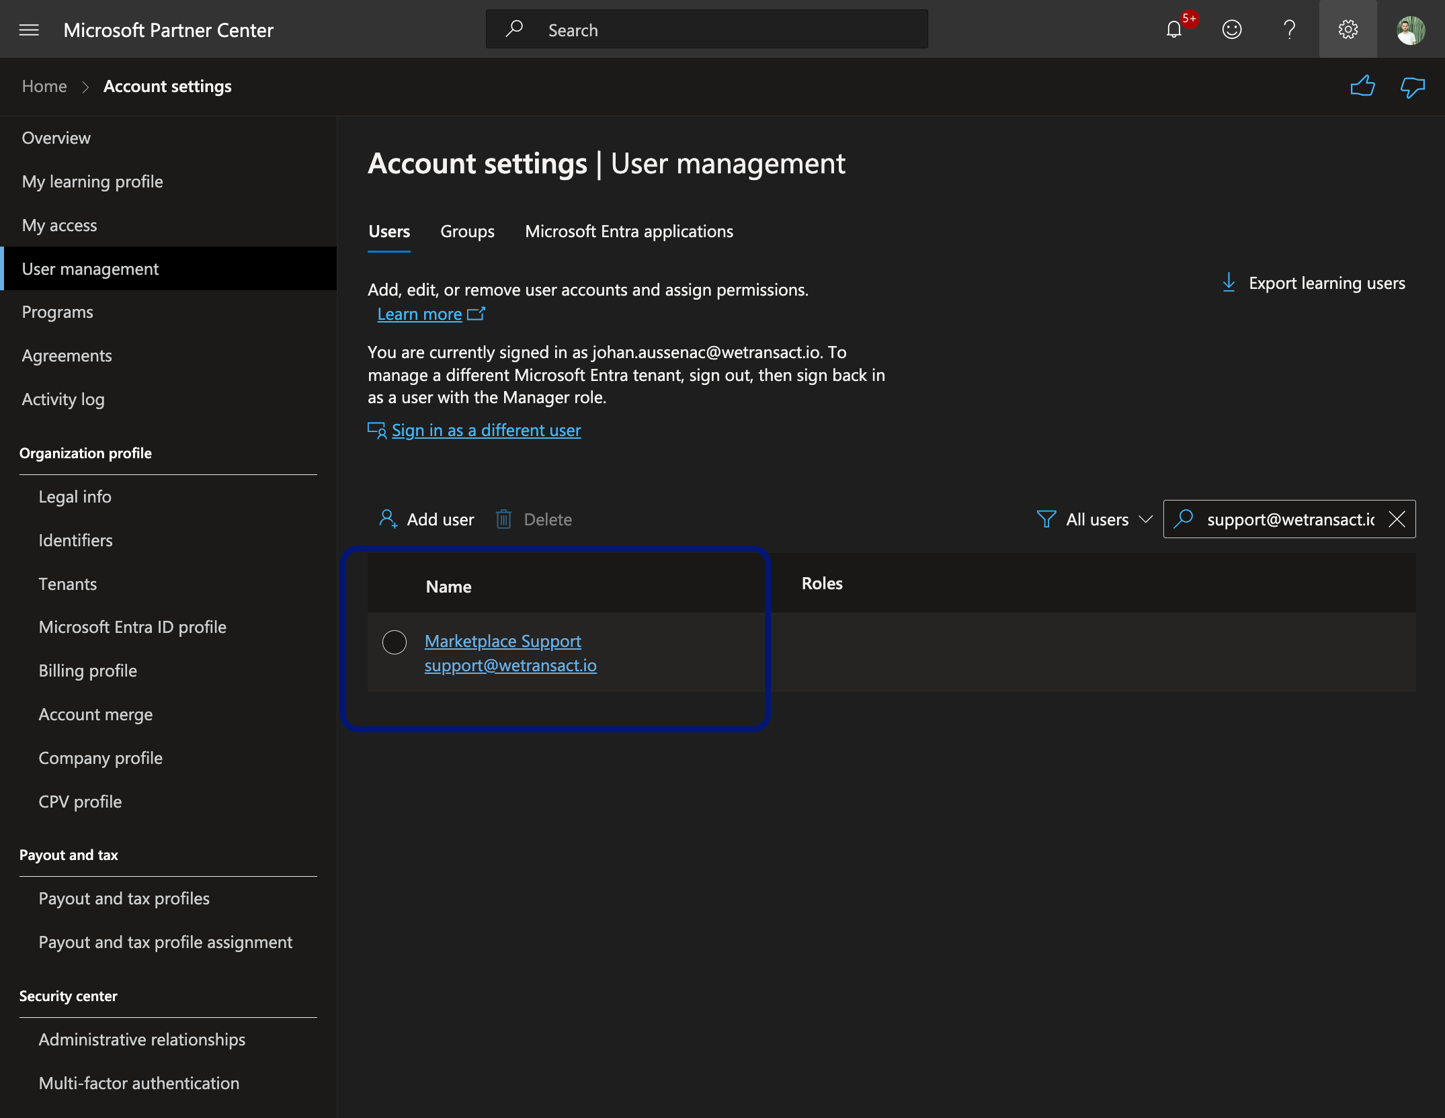The height and width of the screenshot is (1118, 1445).
Task: Click the Add user person icon
Action: point(388,519)
